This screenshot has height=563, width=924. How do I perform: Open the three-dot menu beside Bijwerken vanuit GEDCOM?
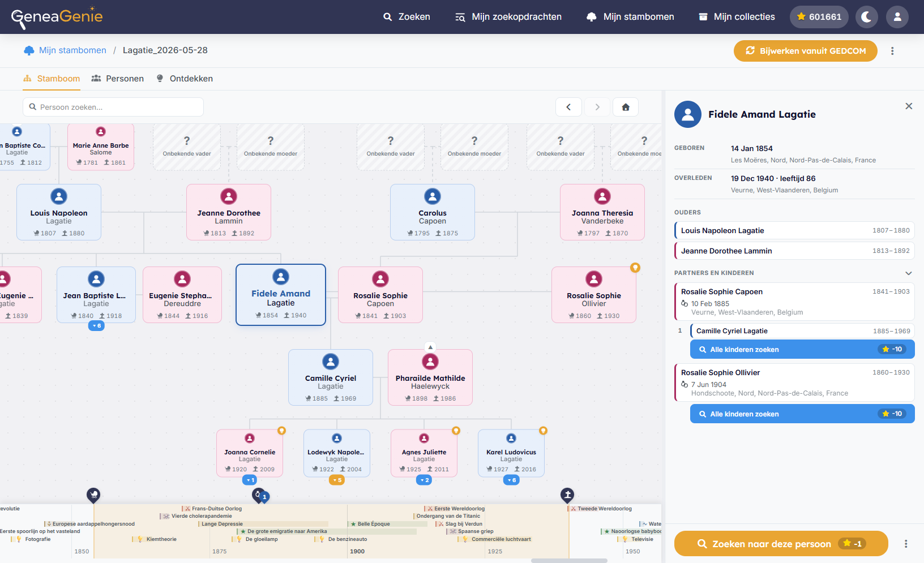click(x=892, y=51)
